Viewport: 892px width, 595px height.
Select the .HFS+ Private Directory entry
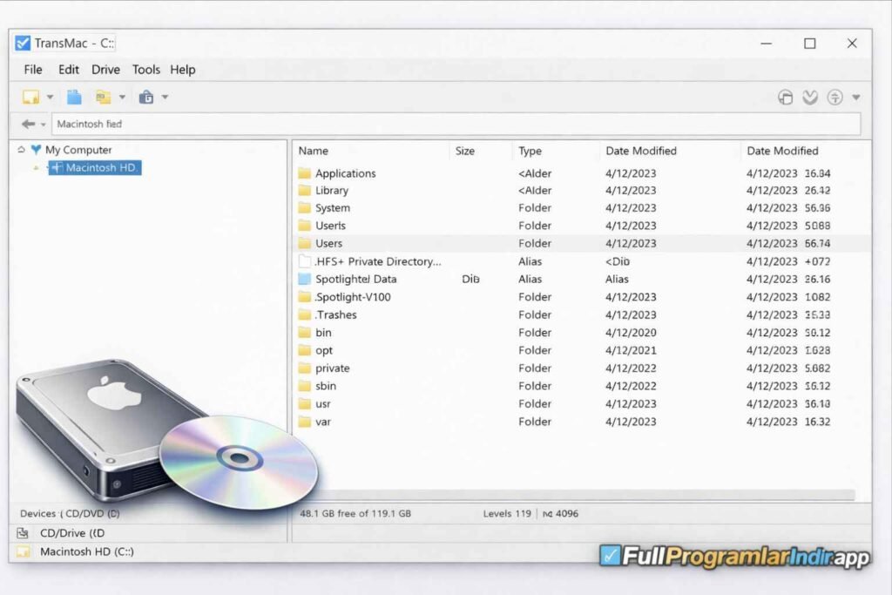pyautogui.click(x=378, y=261)
